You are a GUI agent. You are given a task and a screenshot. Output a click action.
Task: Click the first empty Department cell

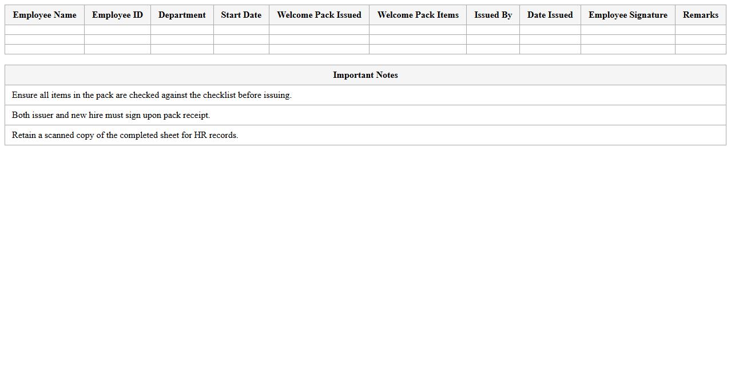tap(181, 30)
